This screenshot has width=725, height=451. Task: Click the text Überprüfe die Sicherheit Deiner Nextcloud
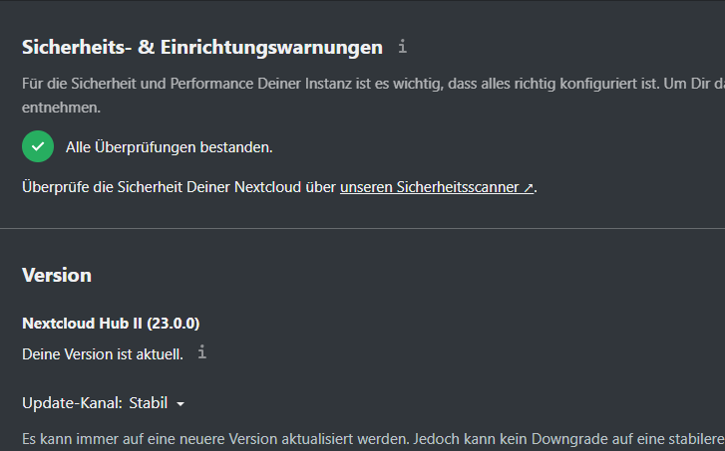pos(179,187)
